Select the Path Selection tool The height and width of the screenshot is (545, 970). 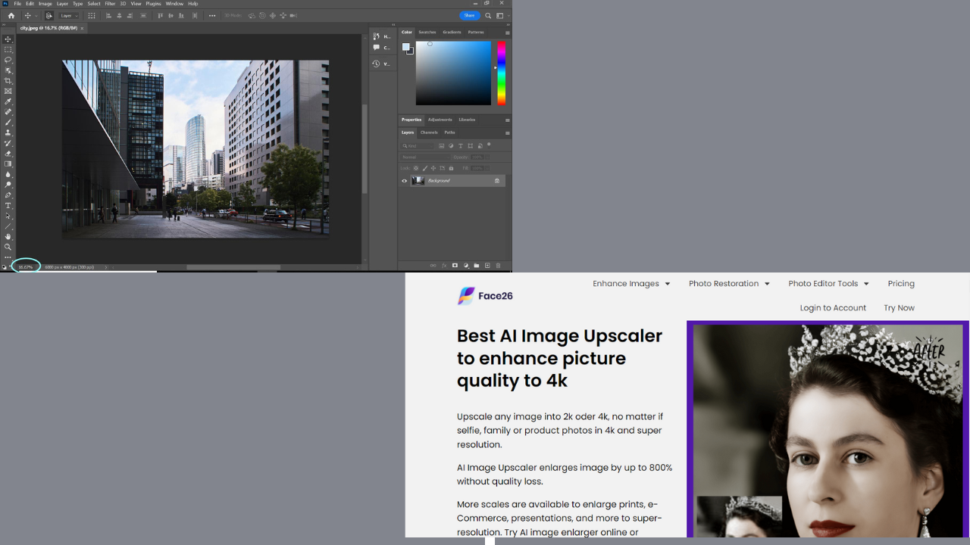pyautogui.click(x=8, y=216)
